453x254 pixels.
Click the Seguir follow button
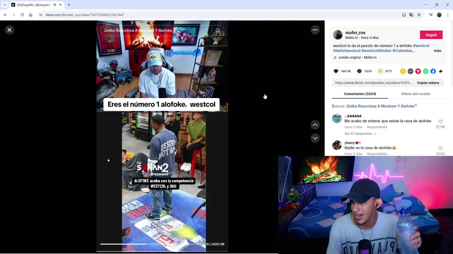pyautogui.click(x=431, y=35)
